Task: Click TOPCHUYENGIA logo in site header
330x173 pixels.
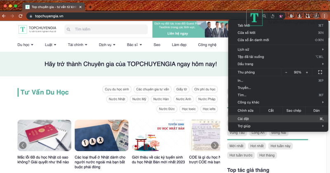Action: [x=38, y=29]
